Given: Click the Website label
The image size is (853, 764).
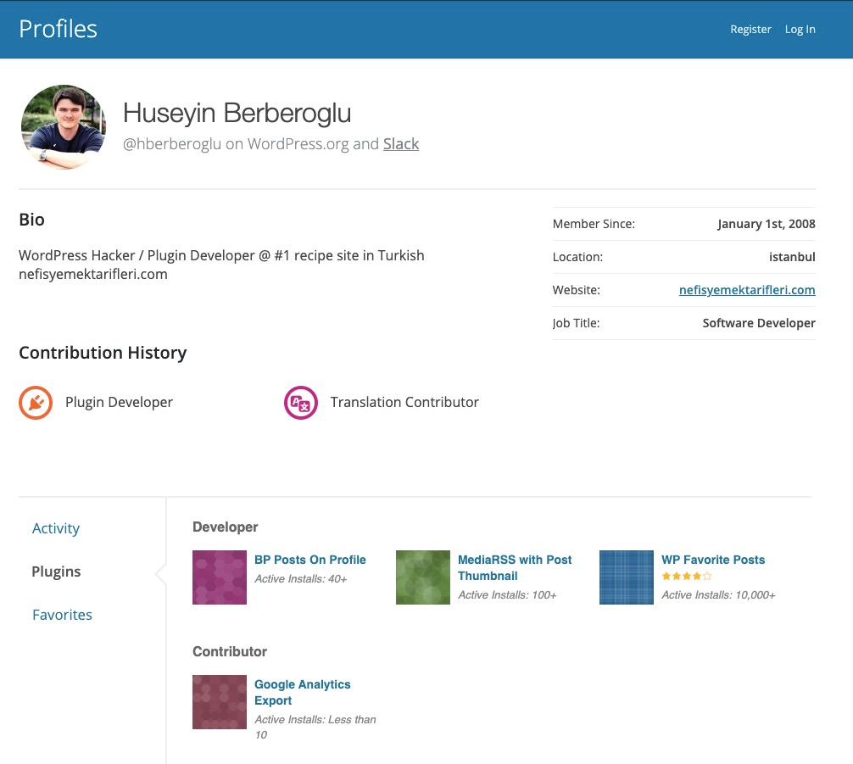Looking at the screenshot, I should 576,290.
